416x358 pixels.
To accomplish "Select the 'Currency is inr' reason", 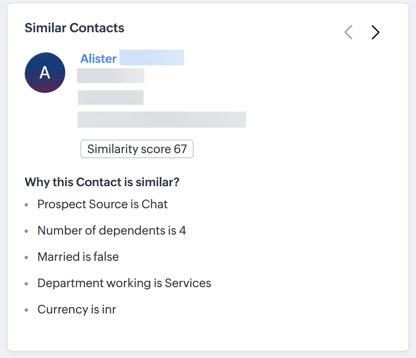I will (x=77, y=309).
